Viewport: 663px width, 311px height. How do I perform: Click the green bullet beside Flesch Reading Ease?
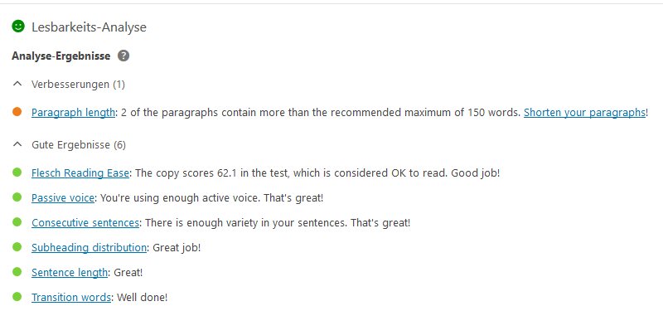tap(17, 173)
